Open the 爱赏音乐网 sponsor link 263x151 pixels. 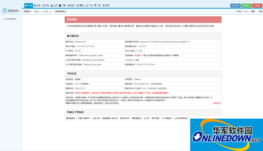point(125,118)
